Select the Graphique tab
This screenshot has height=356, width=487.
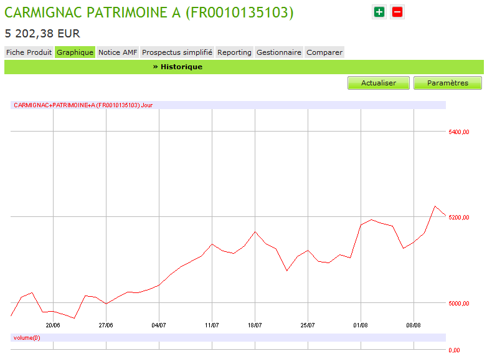75,52
